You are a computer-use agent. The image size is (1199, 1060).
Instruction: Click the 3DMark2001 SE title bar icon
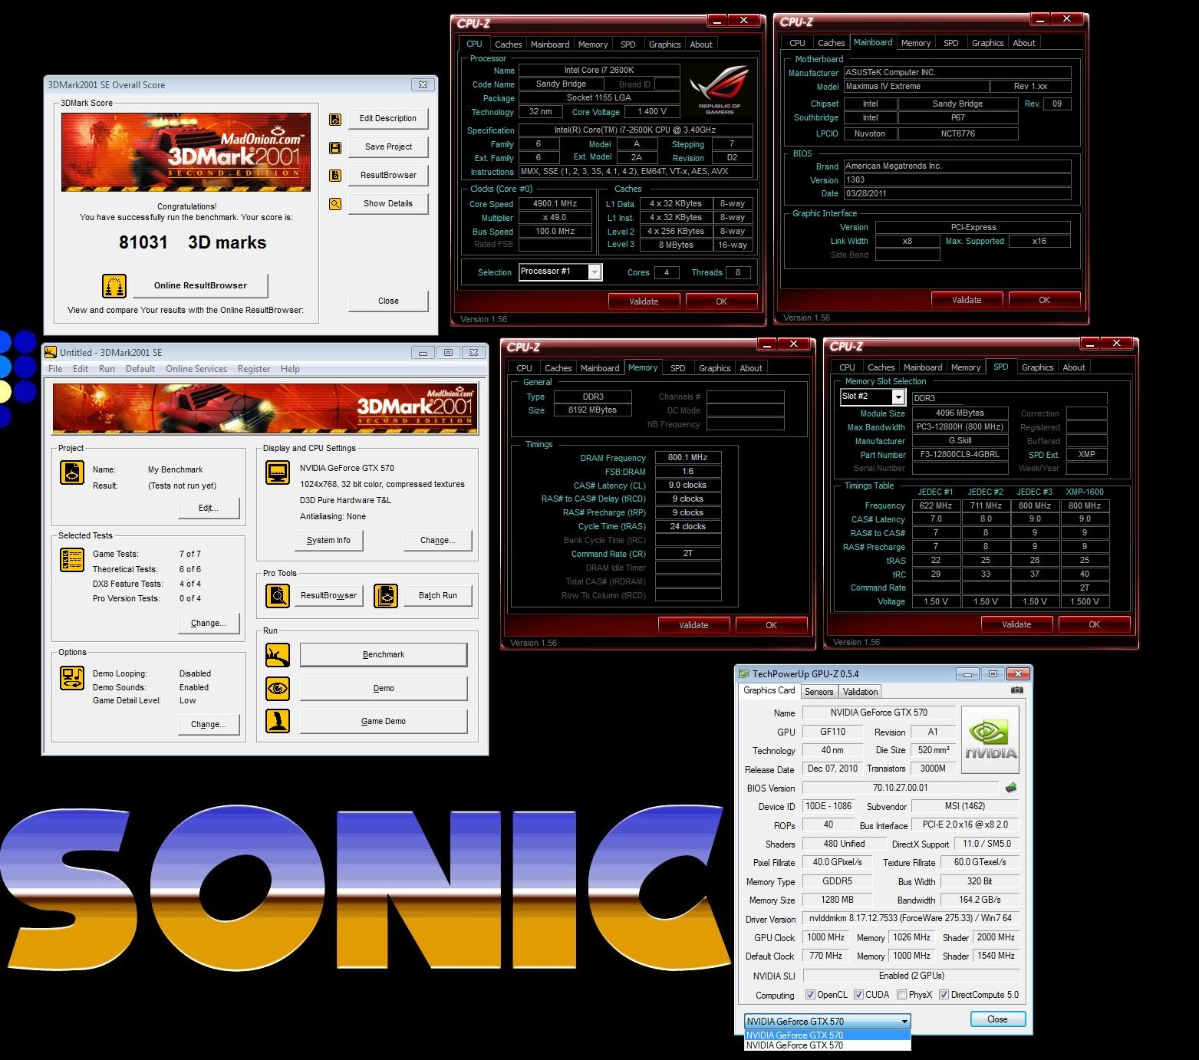click(x=51, y=352)
